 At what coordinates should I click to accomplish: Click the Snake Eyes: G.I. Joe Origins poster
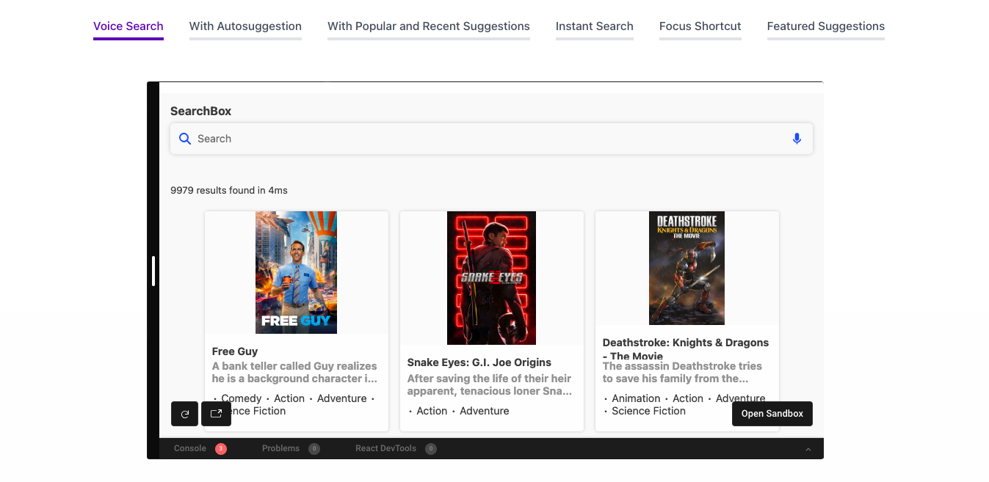point(491,278)
